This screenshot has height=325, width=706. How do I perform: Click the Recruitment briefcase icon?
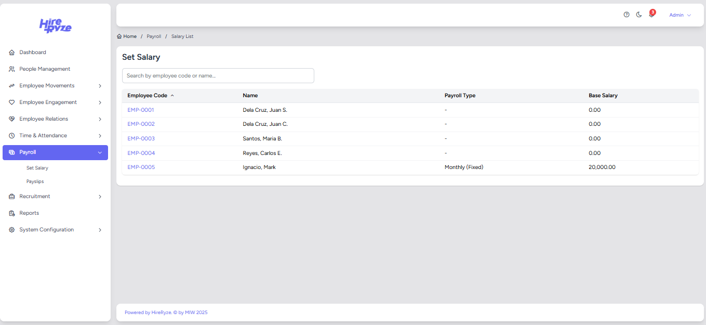tap(12, 197)
